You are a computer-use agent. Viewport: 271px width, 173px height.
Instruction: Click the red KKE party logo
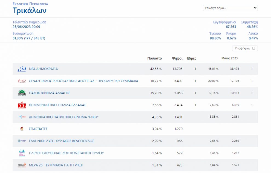click(22, 105)
